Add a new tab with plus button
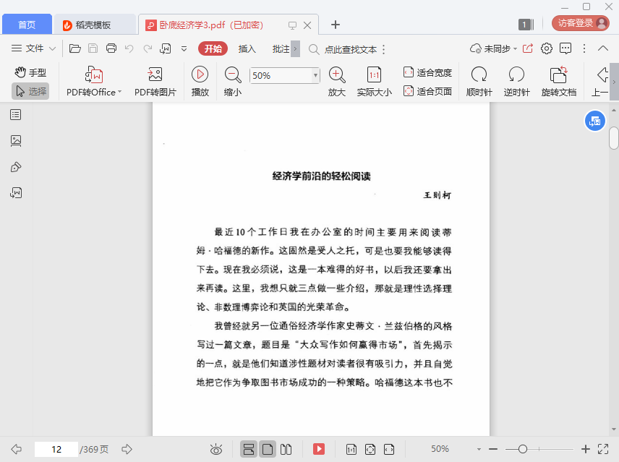The image size is (619, 462). pyautogui.click(x=336, y=25)
